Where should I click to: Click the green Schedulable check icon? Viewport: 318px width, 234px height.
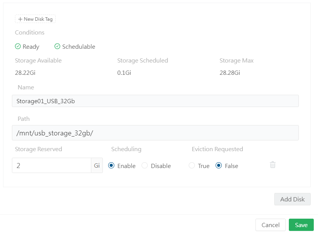[x=58, y=46]
